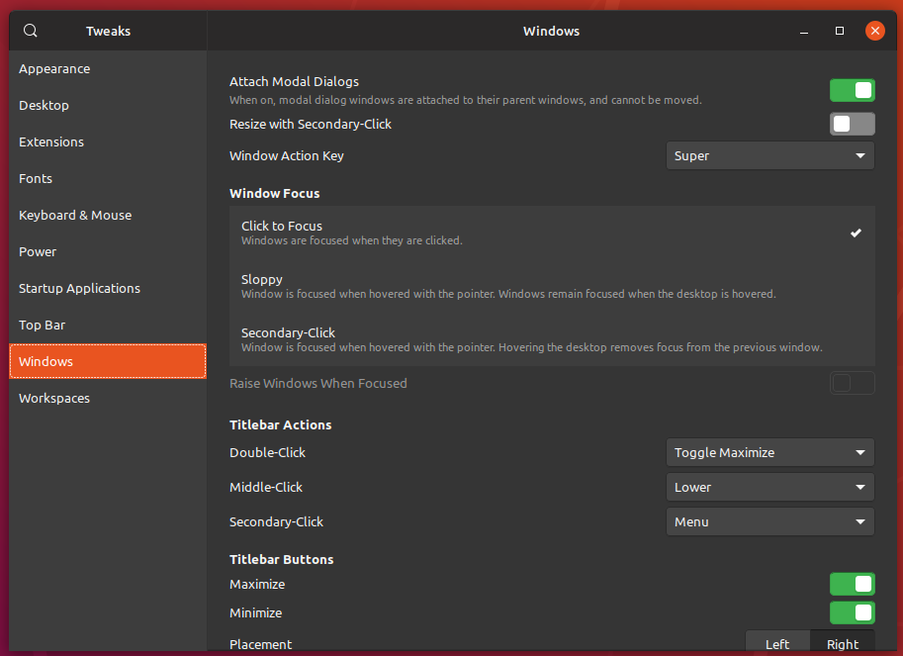Image resolution: width=903 pixels, height=656 pixels.
Task: Click the Titlebar Actions heading
Action: tap(281, 425)
